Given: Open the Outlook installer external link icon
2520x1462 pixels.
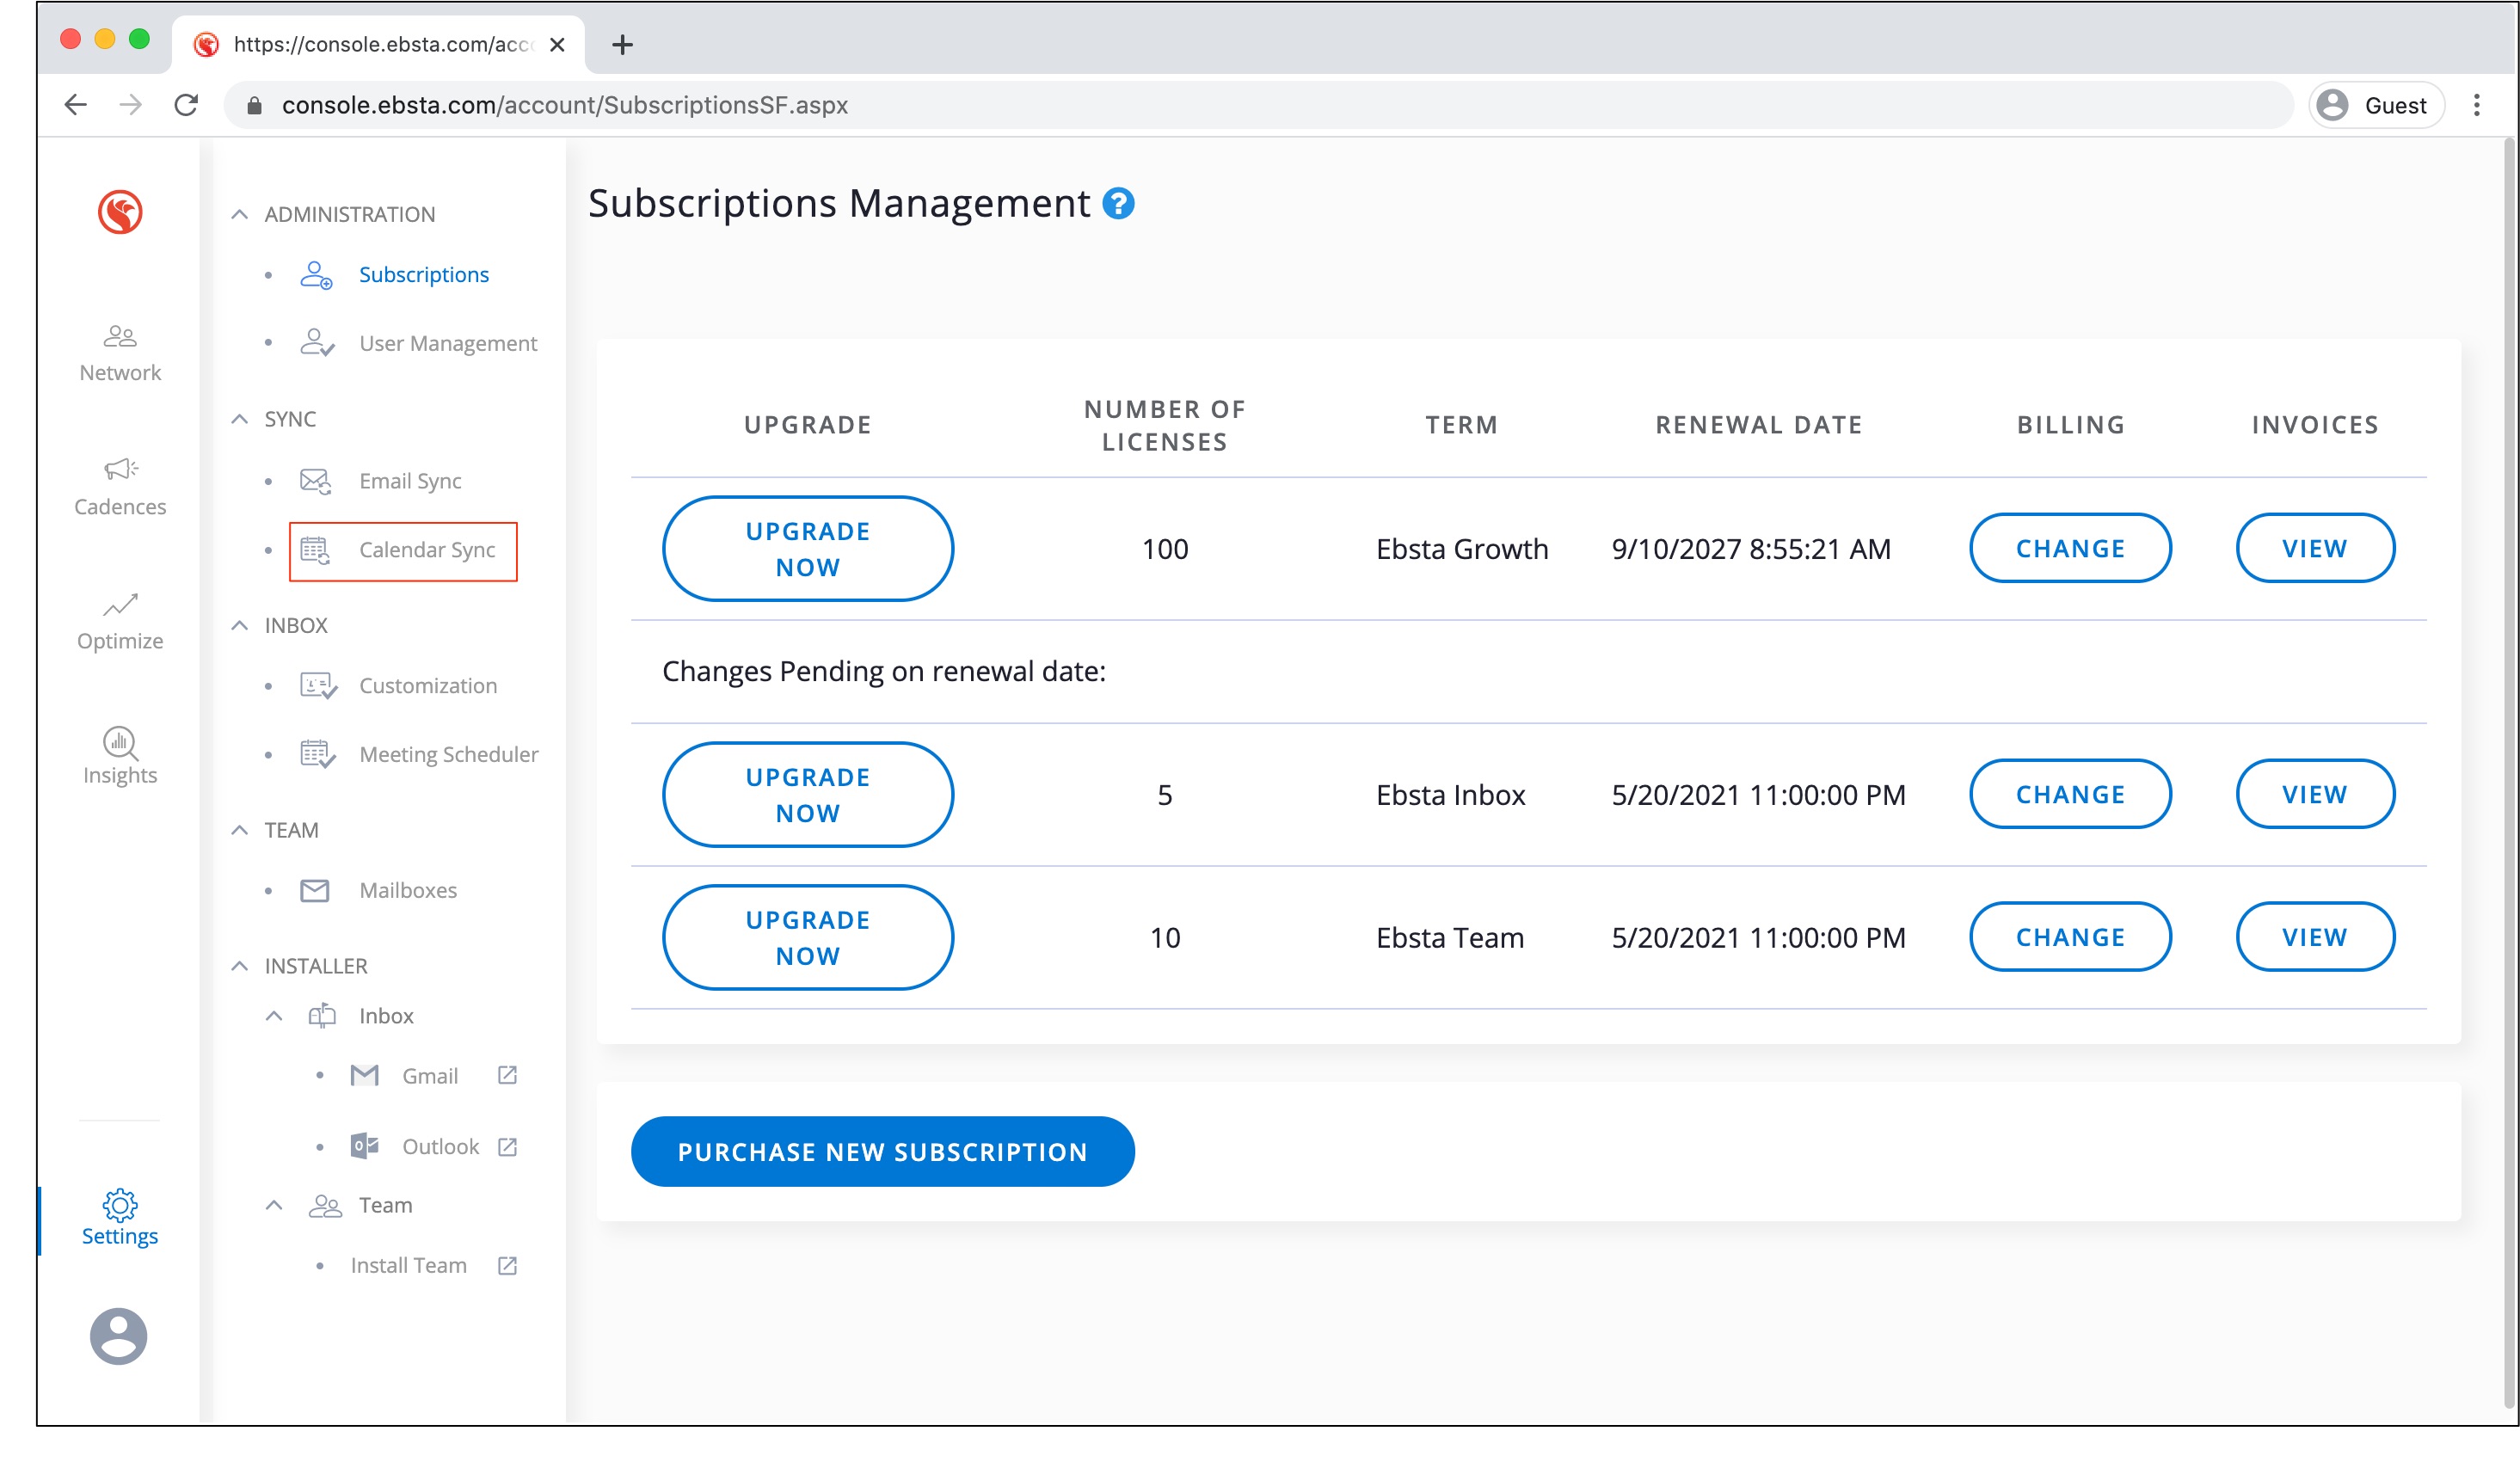Looking at the screenshot, I should [507, 1147].
